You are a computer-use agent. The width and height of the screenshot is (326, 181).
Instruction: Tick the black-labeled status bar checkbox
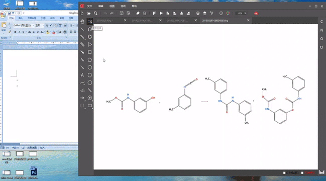tap(284, 172)
